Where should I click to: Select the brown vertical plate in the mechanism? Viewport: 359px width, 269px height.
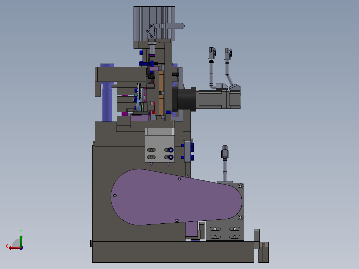coord(161,93)
